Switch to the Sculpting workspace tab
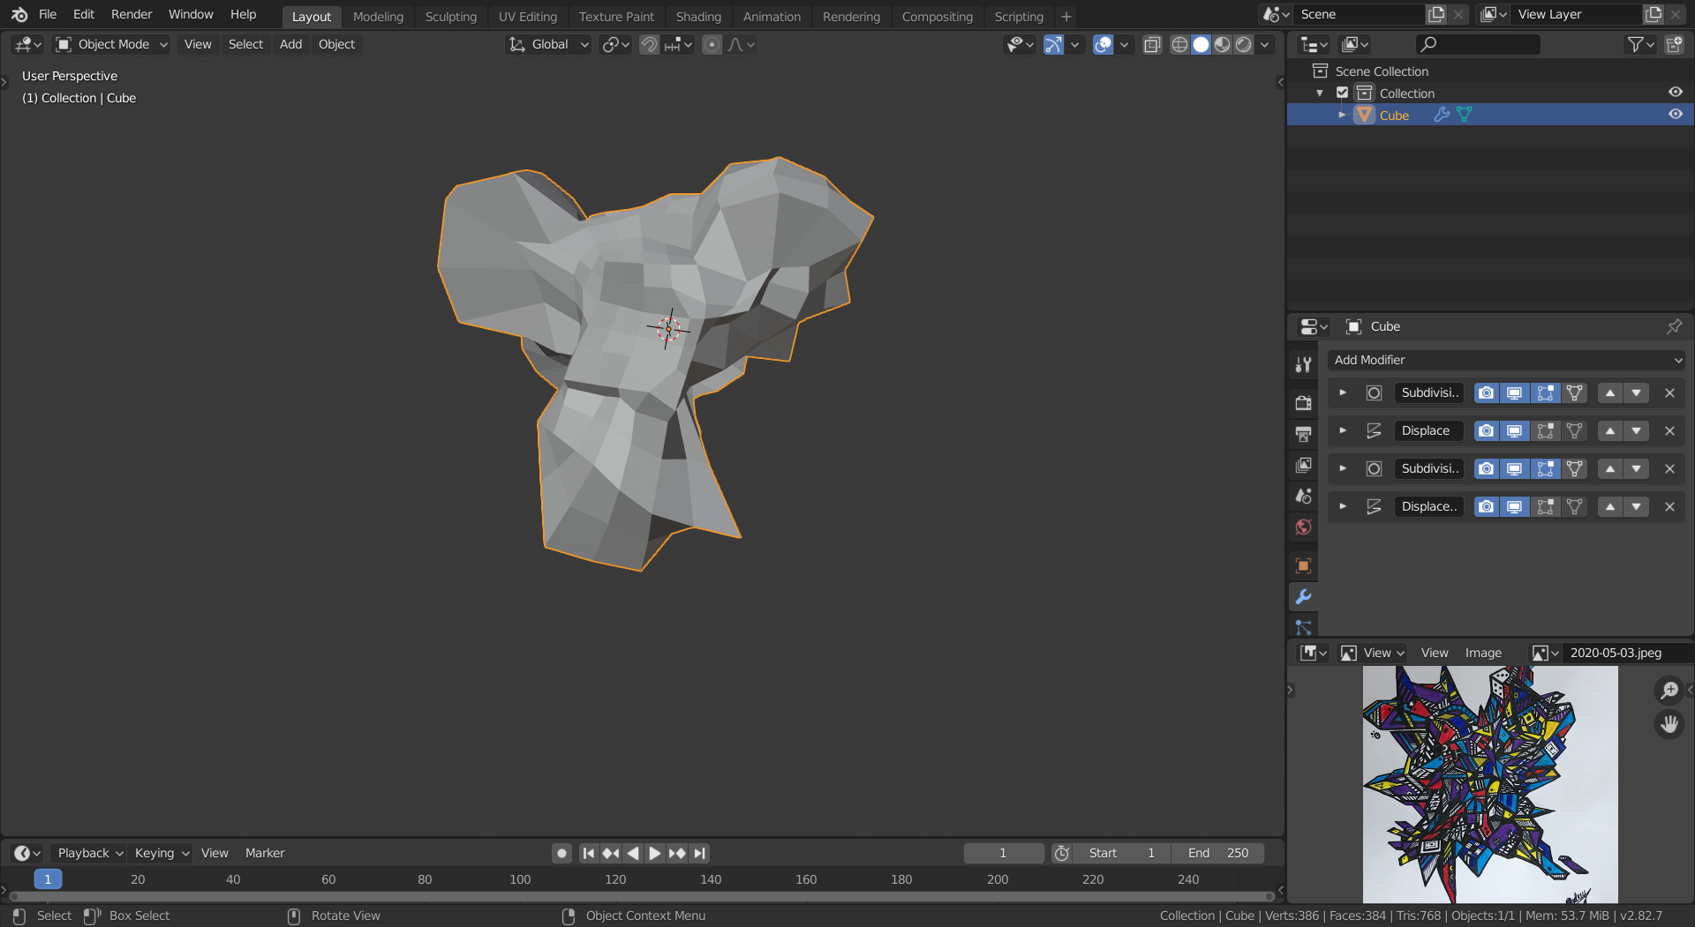This screenshot has height=927, width=1695. pyautogui.click(x=450, y=17)
